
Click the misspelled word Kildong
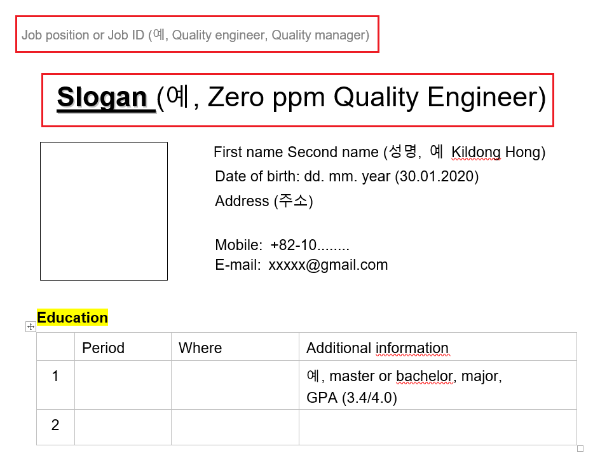pos(476,153)
